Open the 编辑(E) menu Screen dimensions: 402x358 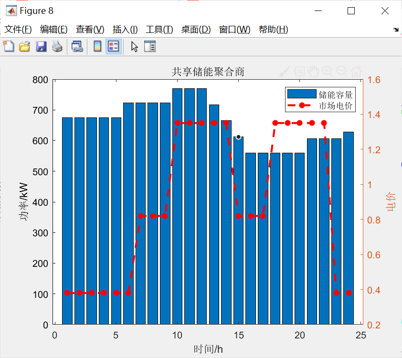(54, 30)
